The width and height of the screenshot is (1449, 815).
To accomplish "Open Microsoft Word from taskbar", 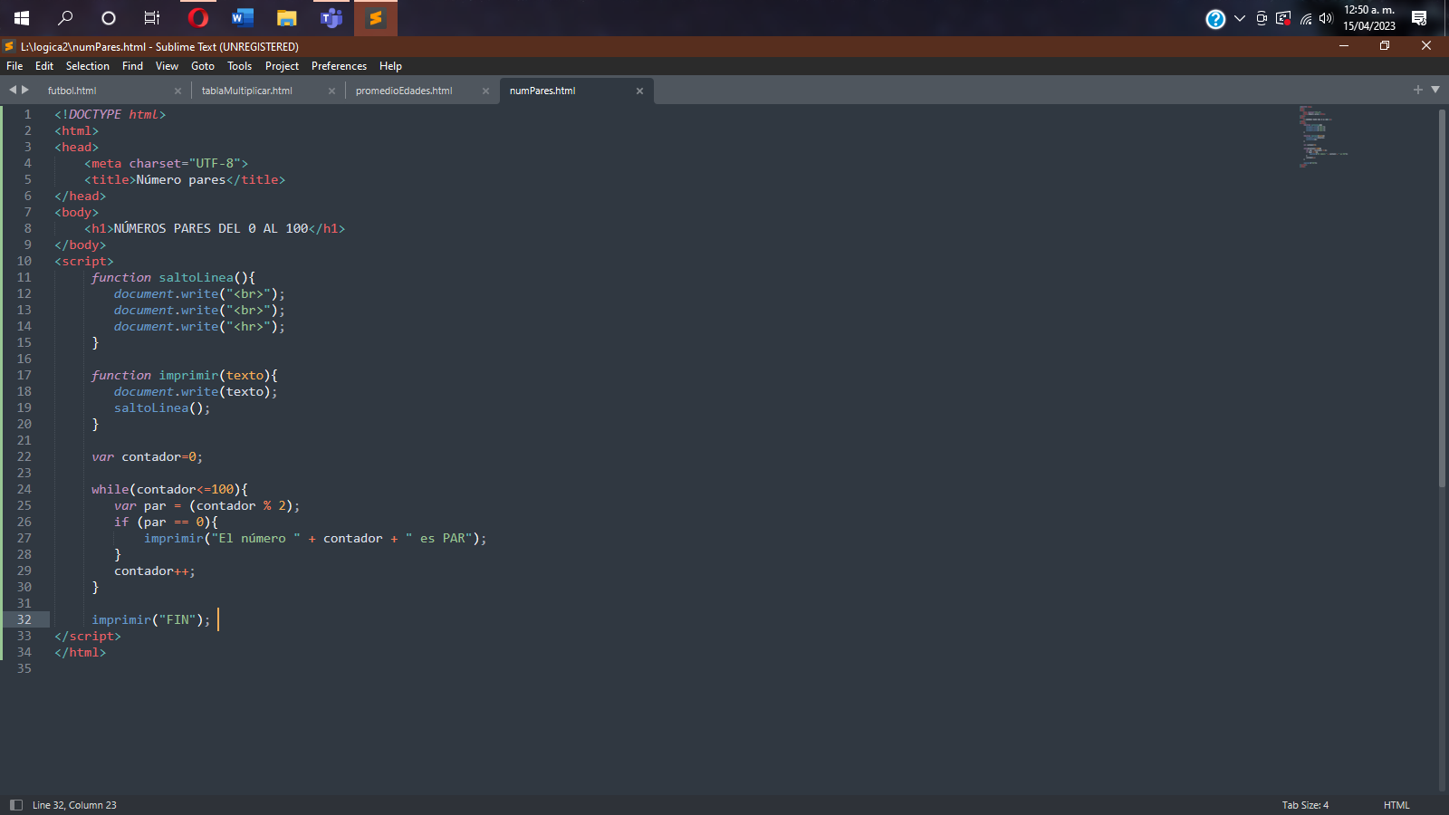I will [x=242, y=18].
